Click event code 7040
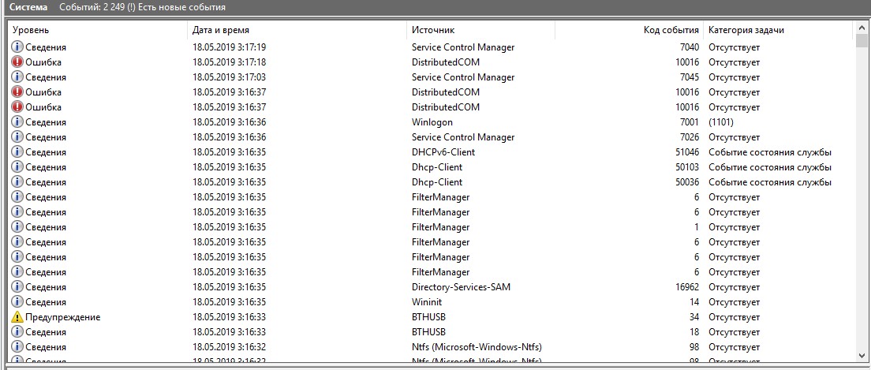Image resolution: width=871 pixels, height=370 pixels. point(690,47)
